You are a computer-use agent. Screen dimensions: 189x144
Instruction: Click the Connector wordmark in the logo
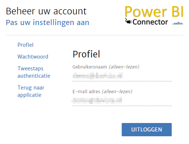pyautogui.click(x=150, y=22)
